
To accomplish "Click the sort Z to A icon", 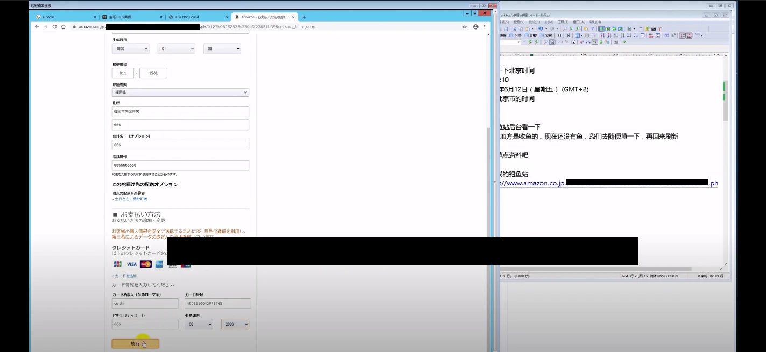I will [x=609, y=35].
